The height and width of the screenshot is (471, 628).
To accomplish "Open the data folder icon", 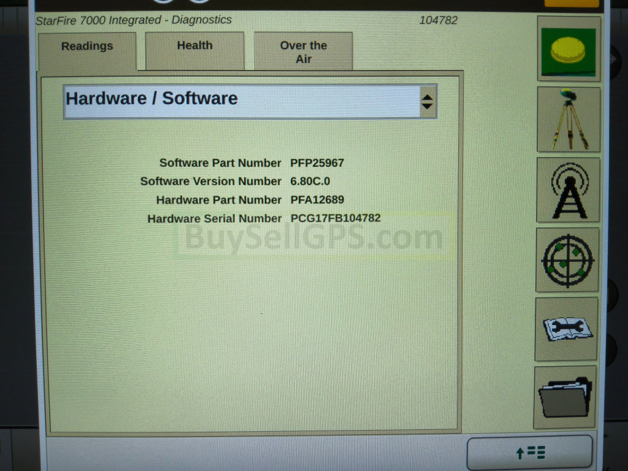I will [565, 399].
